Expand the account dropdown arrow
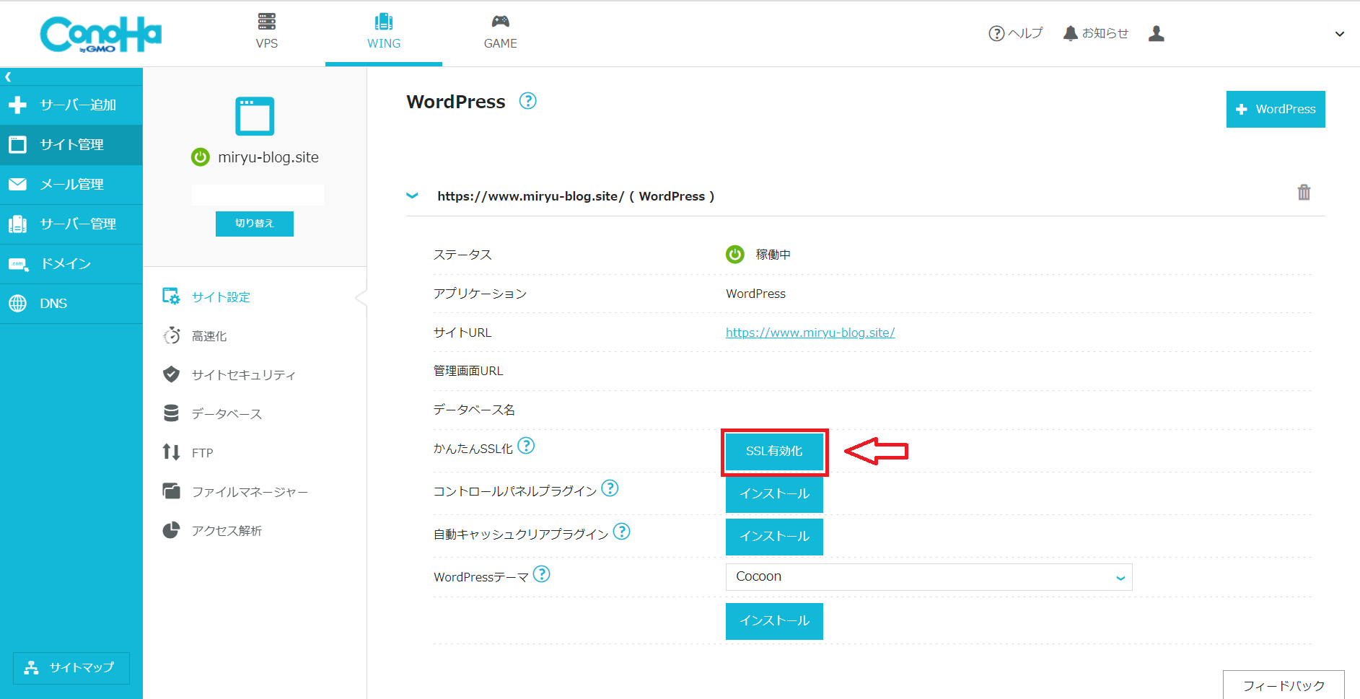Image resolution: width=1360 pixels, height=699 pixels. point(1340,34)
